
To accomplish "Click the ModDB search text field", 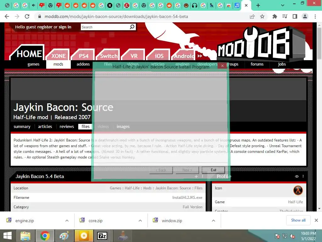I will pyautogui.click(x=105, y=27).
